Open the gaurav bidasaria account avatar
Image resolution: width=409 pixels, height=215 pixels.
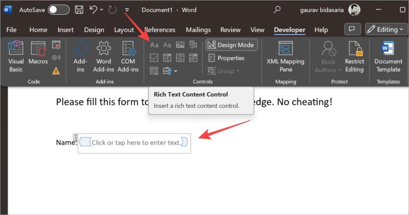(354, 10)
